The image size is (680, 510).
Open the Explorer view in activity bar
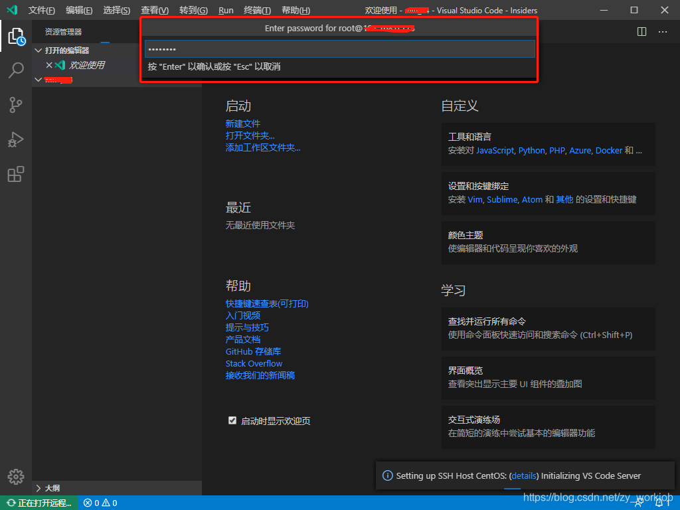pyautogui.click(x=16, y=37)
